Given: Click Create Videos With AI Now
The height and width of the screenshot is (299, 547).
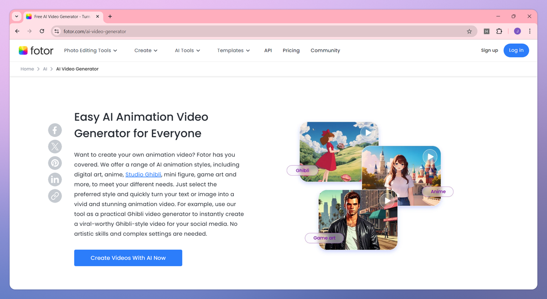Looking at the screenshot, I should pos(128,258).
